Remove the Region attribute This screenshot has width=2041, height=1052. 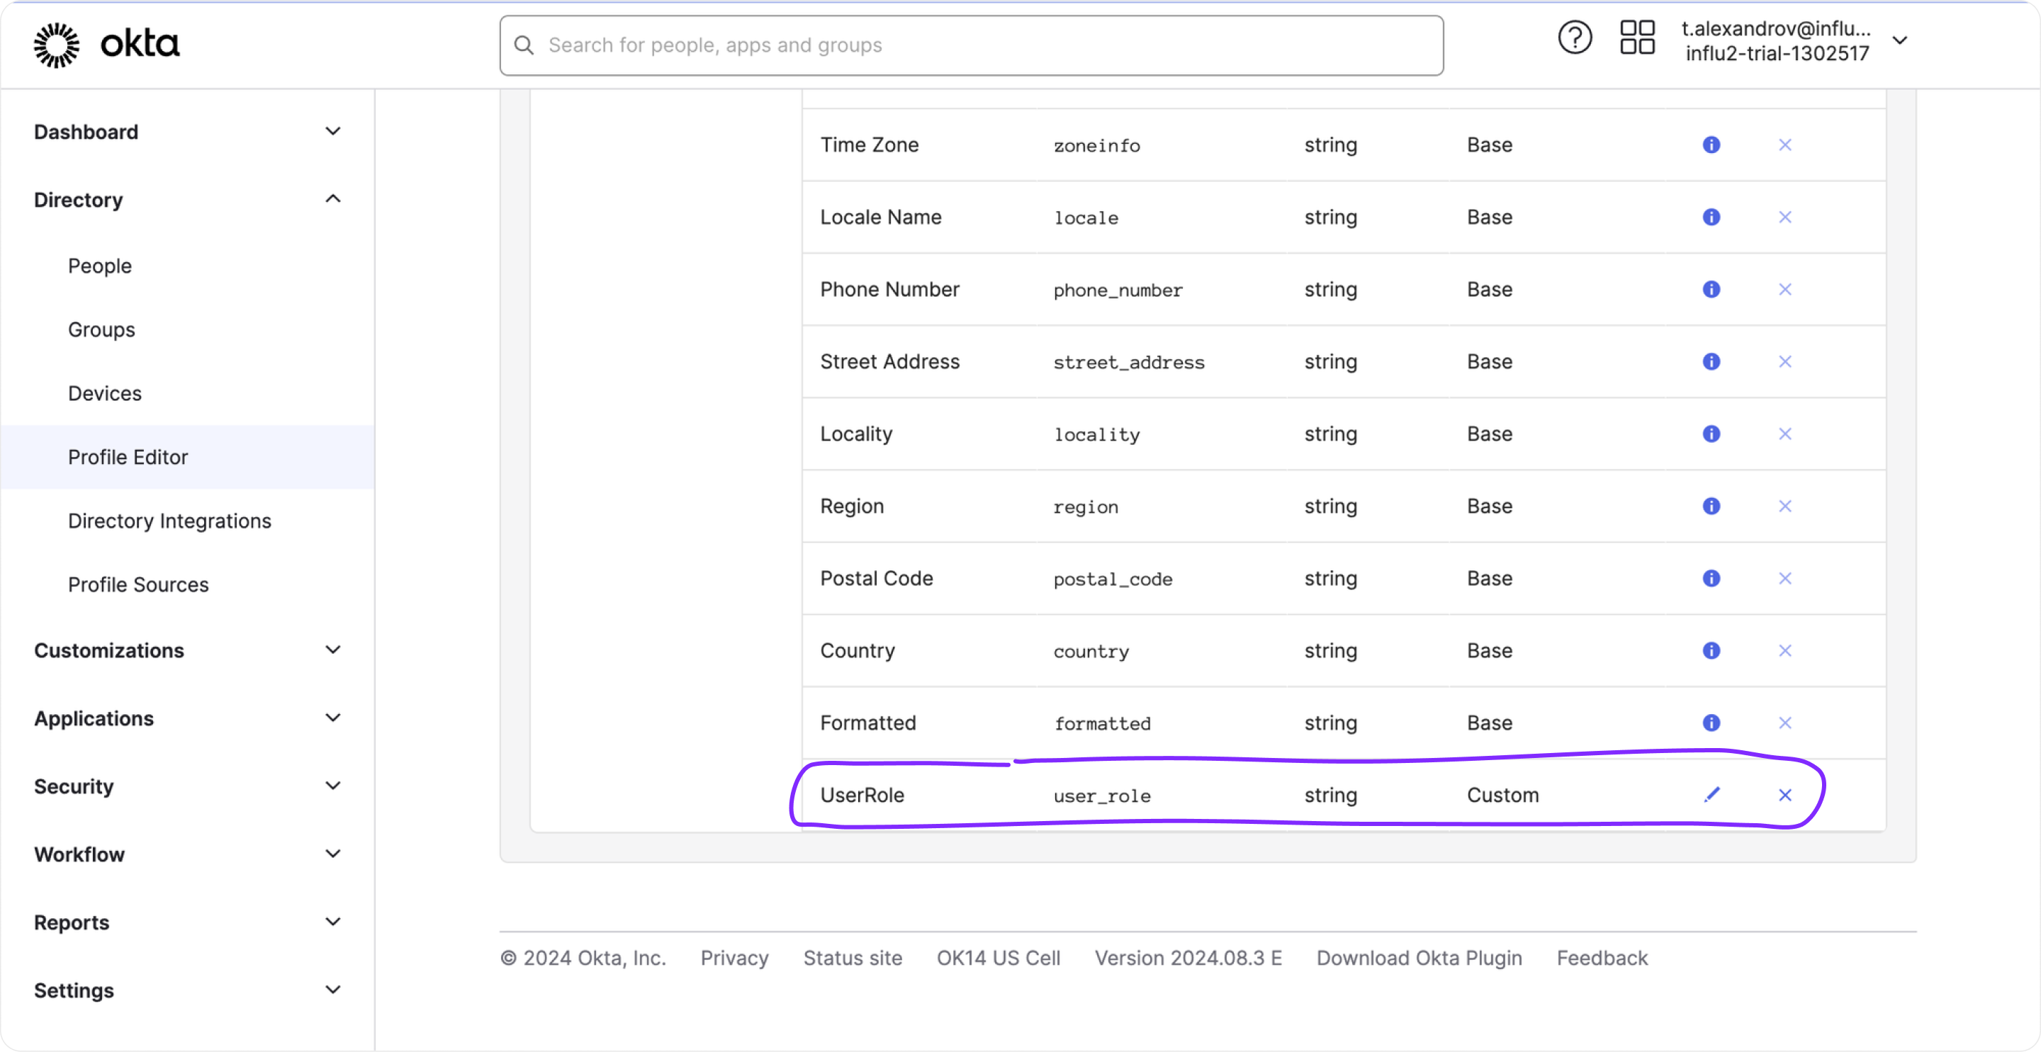click(1784, 505)
